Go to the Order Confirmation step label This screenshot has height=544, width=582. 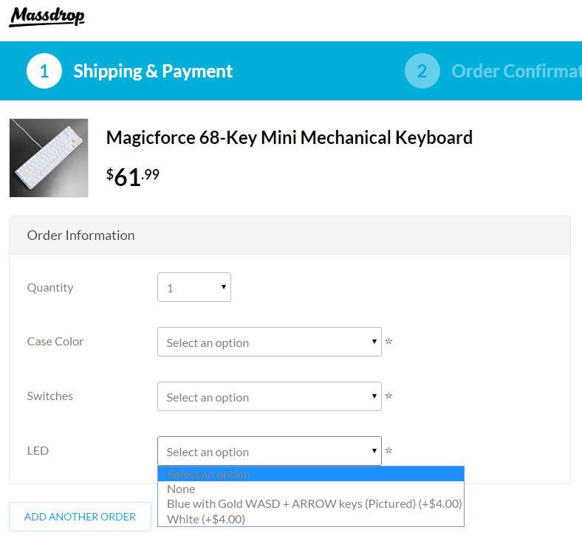(516, 71)
